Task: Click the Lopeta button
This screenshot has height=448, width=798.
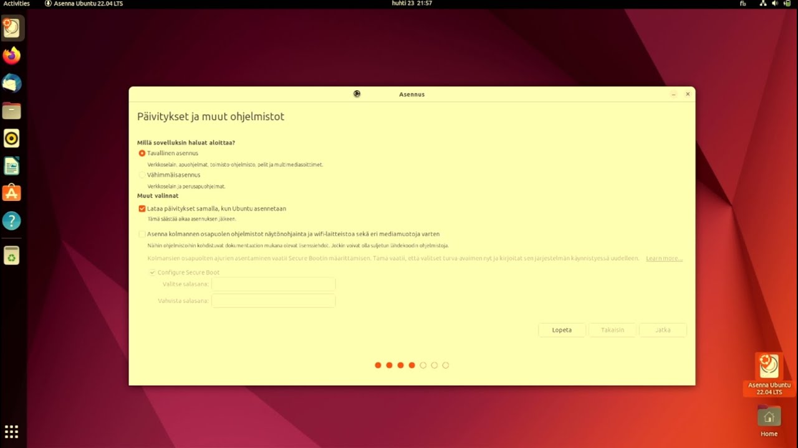Action: click(562, 330)
